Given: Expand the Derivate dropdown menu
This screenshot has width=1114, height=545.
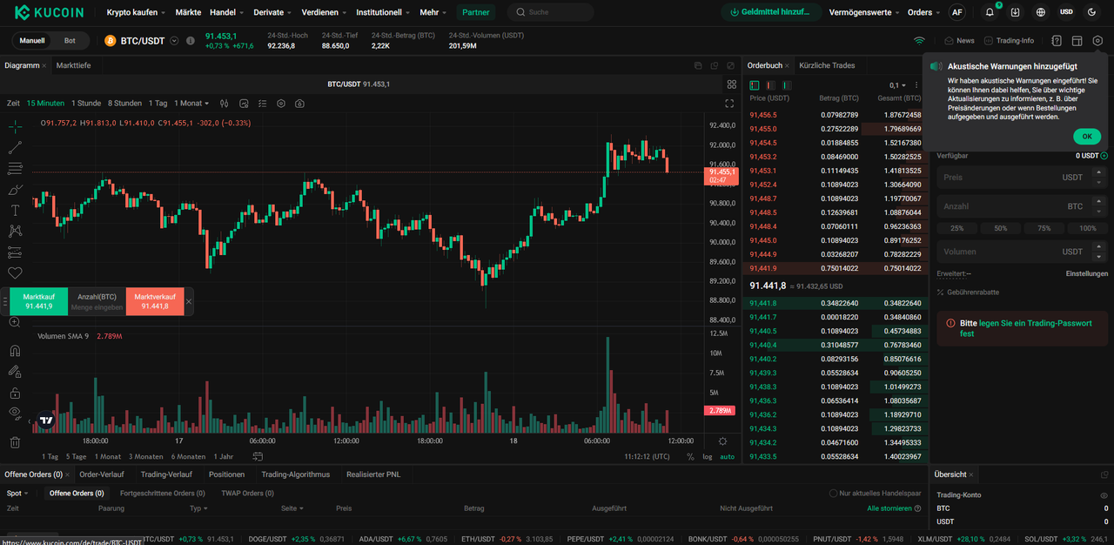Looking at the screenshot, I should 273,12.
